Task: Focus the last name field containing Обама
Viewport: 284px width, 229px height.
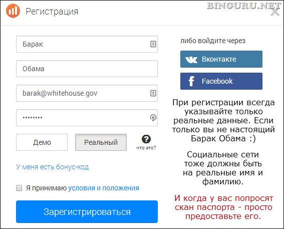Action: (87, 69)
